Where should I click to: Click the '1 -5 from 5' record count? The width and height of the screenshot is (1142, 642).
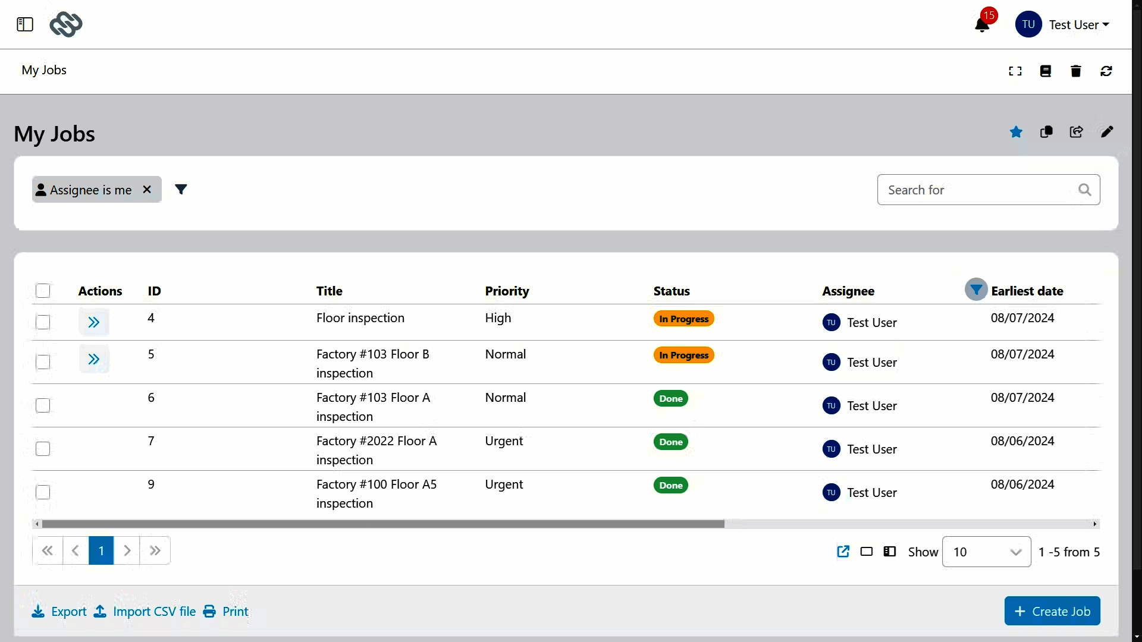(1069, 552)
